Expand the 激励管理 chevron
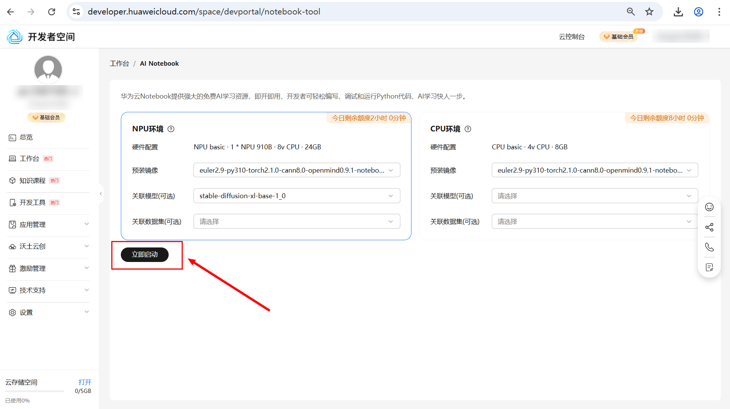Viewport: 730px width, 409px height. [x=87, y=268]
